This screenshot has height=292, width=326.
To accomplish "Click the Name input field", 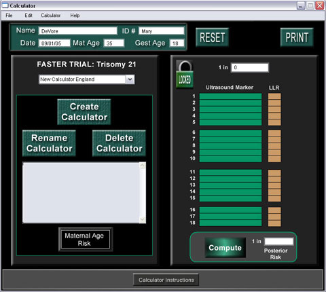I will click(x=78, y=31).
